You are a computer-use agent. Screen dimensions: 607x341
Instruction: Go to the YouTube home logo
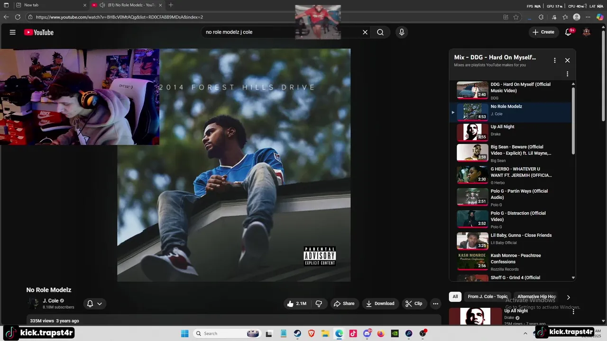click(x=39, y=32)
